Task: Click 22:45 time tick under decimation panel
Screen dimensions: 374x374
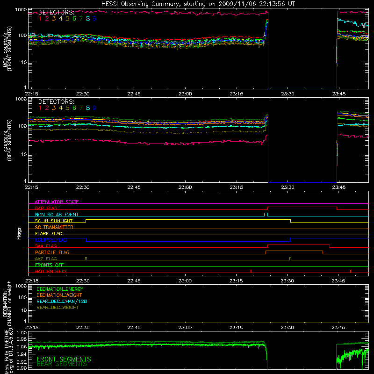Action: pyautogui.click(x=134, y=328)
